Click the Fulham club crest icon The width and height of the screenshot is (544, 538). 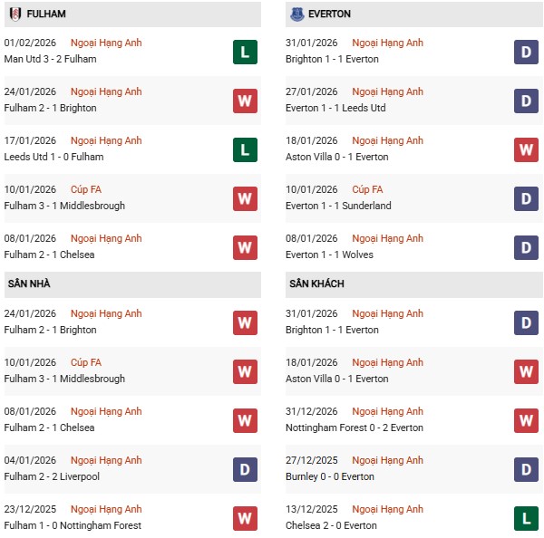click(x=15, y=14)
